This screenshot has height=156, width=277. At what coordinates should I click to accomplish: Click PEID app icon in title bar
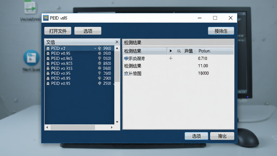[46, 18]
